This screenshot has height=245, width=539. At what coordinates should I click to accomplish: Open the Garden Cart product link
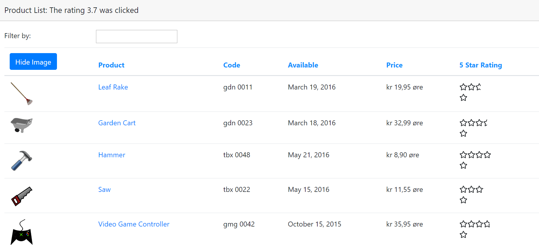(x=117, y=123)
